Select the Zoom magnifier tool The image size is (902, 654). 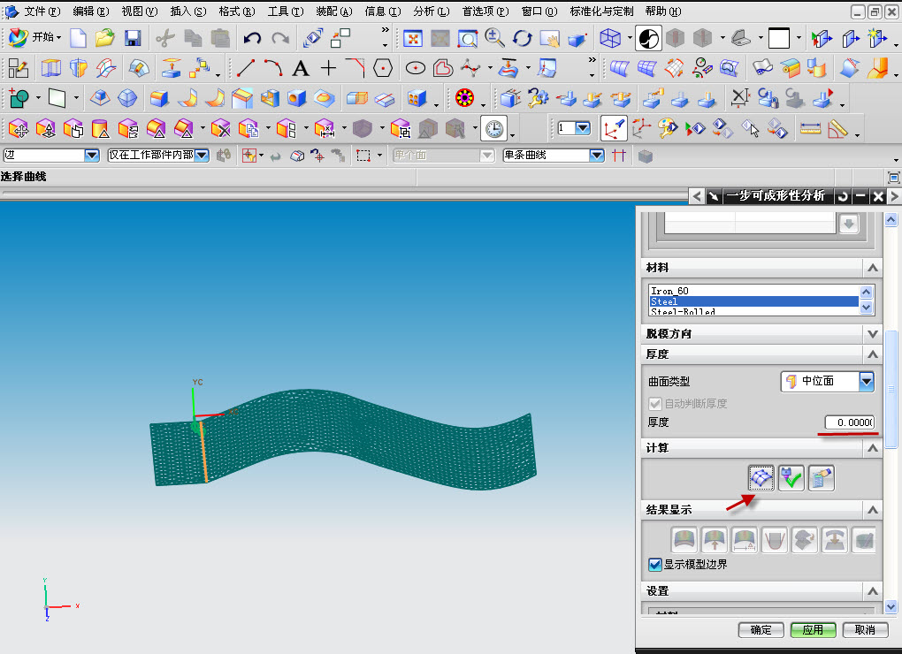[494, 39]
